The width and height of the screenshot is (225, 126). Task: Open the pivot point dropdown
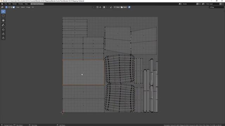(x=94, y=7)
